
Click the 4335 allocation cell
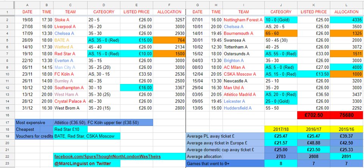347,20
